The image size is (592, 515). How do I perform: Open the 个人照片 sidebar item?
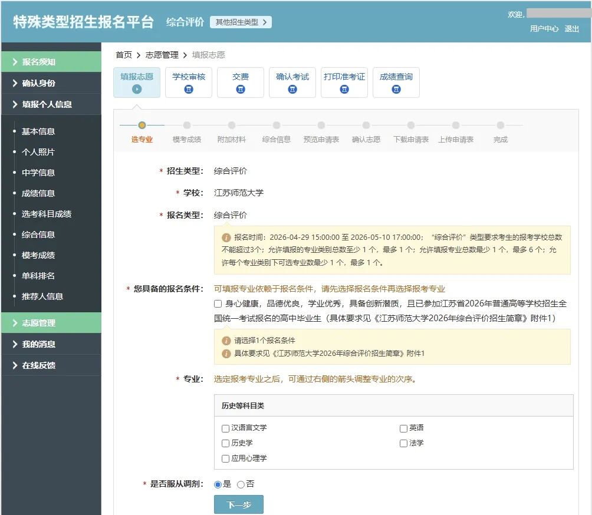coord(38,152)
